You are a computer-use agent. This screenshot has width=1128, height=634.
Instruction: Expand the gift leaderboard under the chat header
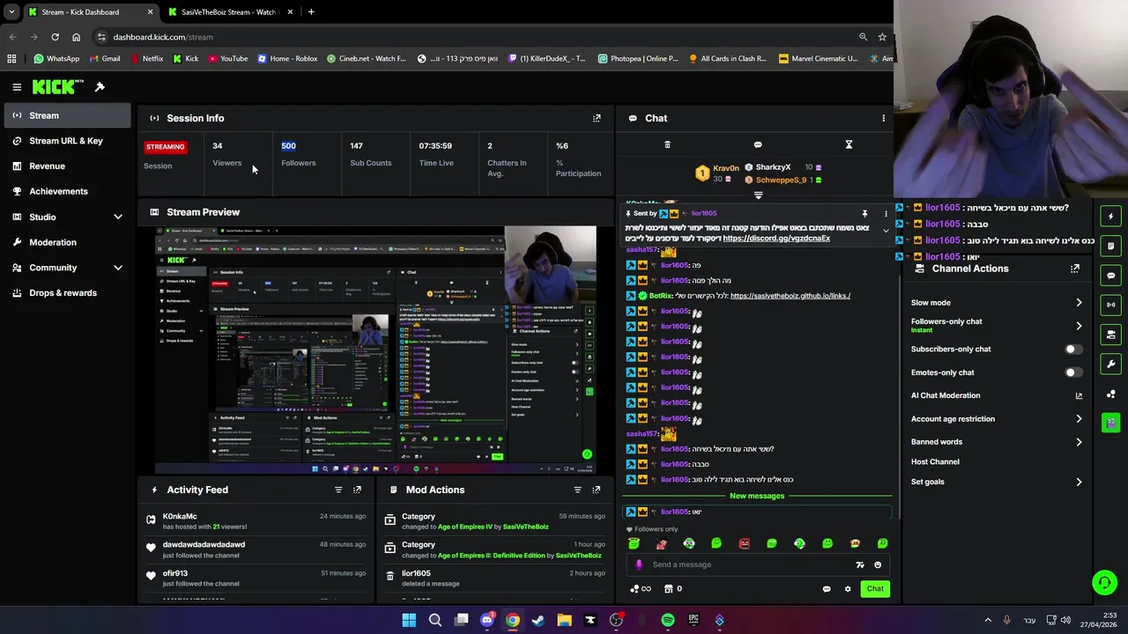tap(758, 195)
